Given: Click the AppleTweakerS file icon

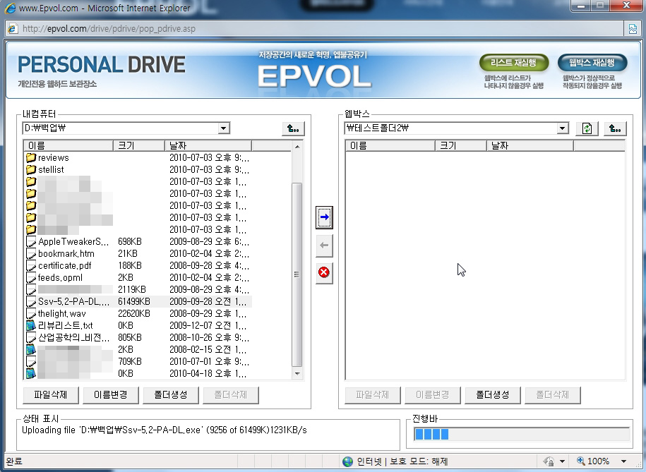Looking at the screenshot, I should 31,241.
